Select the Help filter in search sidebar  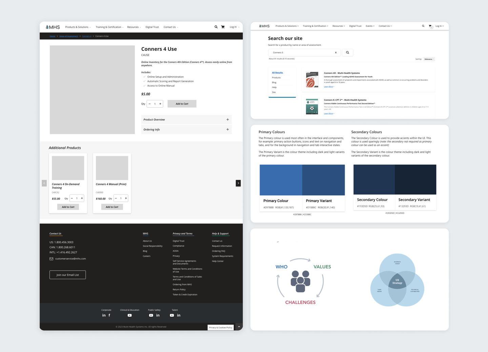(274, 87)
